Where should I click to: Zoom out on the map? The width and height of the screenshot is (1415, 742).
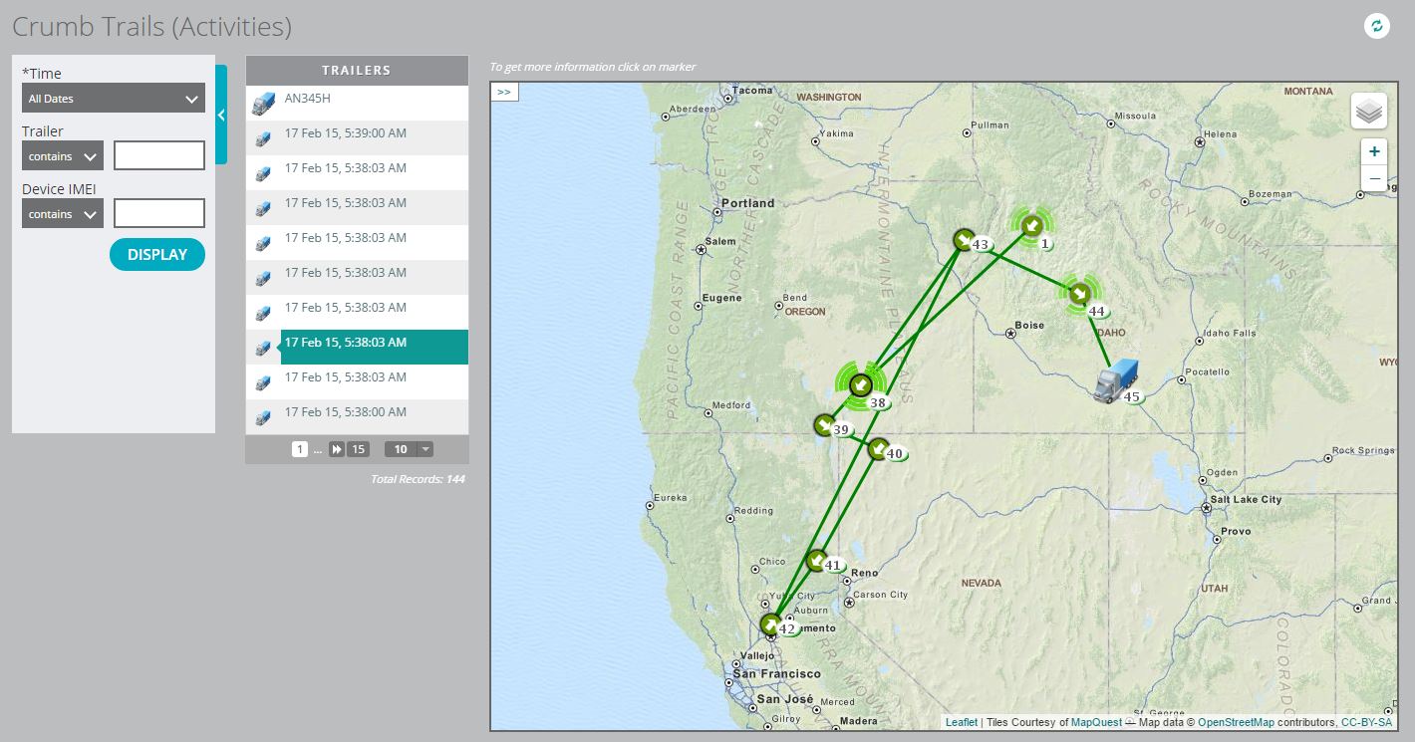pyautogui.click(x=1374, y=178)
